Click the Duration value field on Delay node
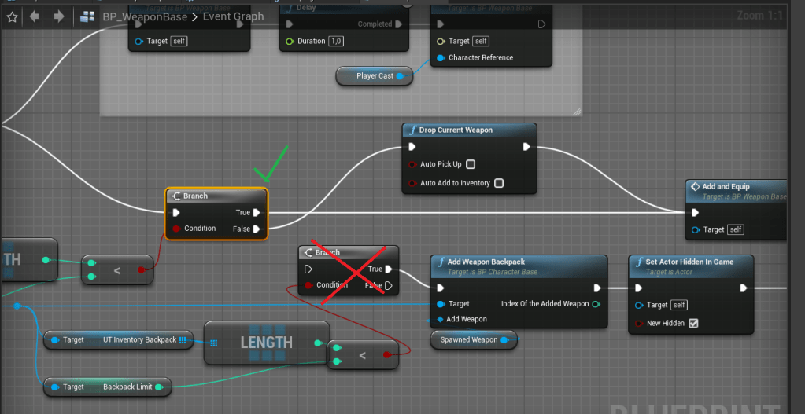Image resolution: width=805 pixels, height=414 pixels. point(337,42)
